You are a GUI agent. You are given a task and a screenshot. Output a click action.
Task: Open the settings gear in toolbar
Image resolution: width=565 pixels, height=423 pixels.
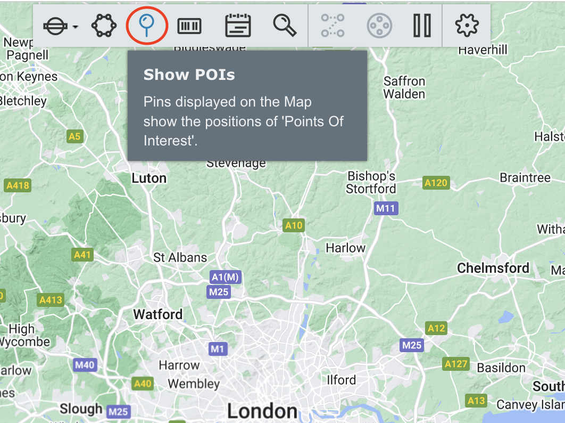coord(467,26)
